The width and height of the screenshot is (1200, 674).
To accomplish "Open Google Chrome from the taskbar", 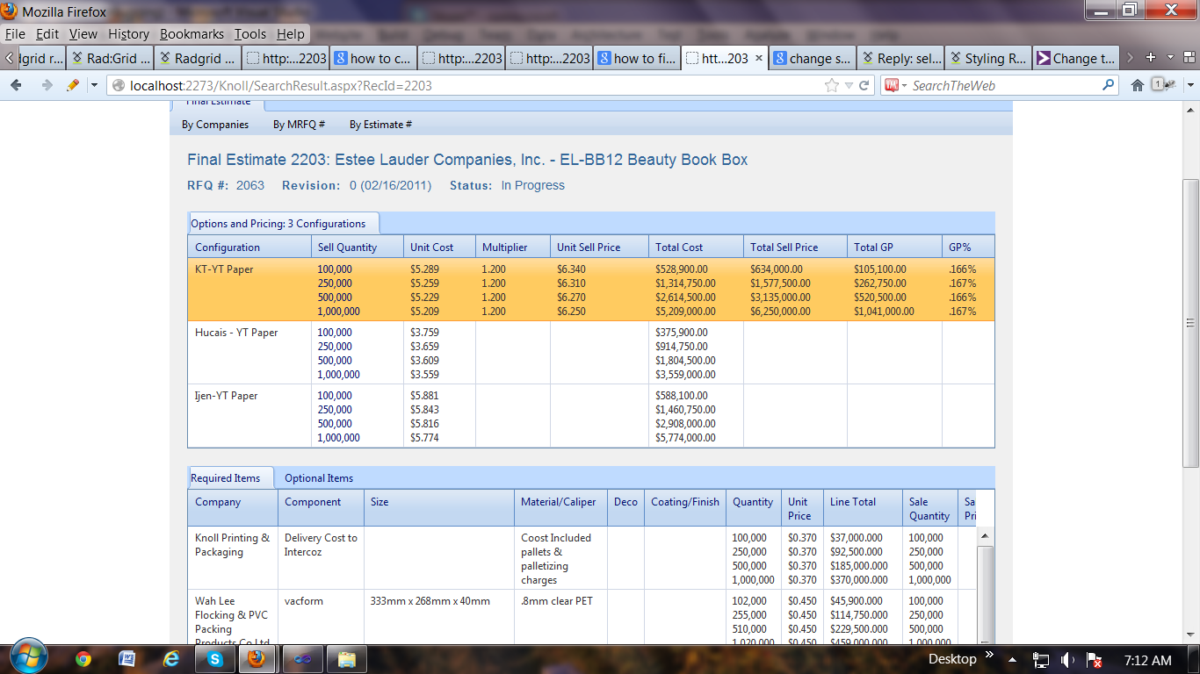I will point(83,658).
